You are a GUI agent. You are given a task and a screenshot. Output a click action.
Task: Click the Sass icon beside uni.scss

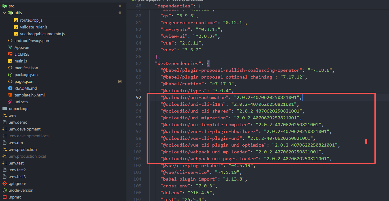pos(10,102)
